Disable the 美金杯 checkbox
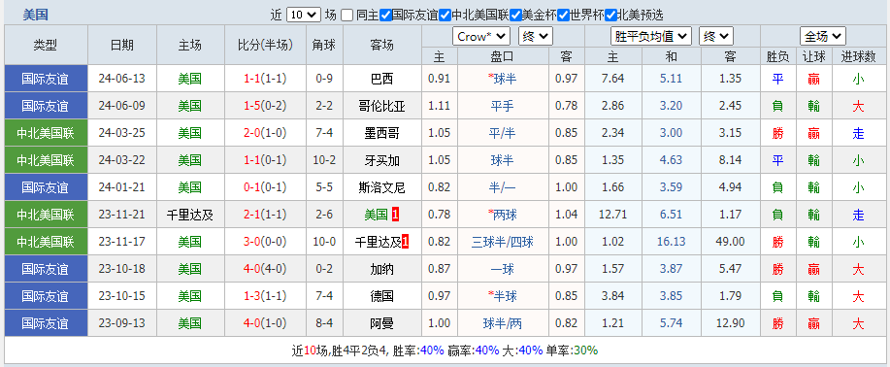890x367 pixels. (515, 16)
